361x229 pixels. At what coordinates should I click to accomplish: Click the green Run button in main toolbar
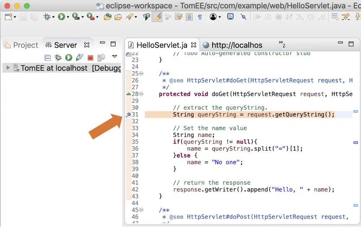coord(61,17)
